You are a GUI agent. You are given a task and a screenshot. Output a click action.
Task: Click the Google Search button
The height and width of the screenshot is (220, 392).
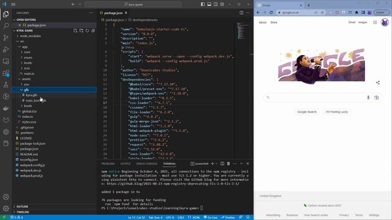point(307,112)
